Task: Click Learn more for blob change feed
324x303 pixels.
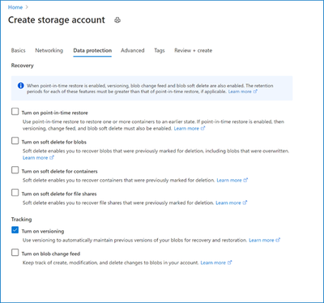Action: point(216,262)
